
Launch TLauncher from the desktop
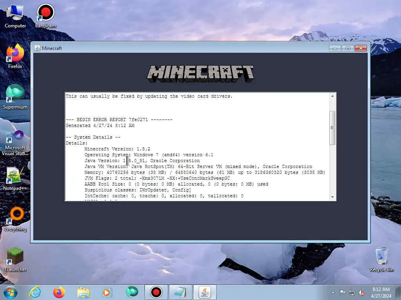tap(15, 259)
